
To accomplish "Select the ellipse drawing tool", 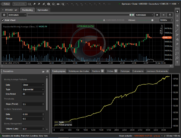I will coord(177,58).
